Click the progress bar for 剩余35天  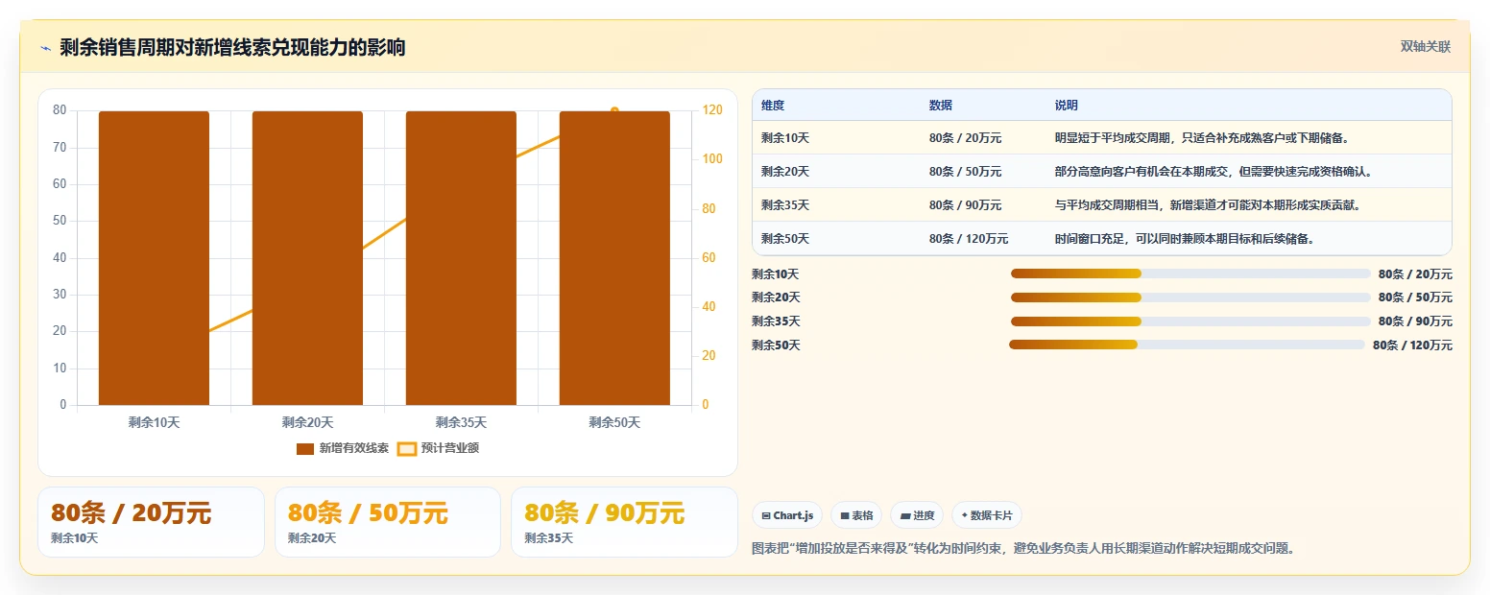coord(1190,321)
